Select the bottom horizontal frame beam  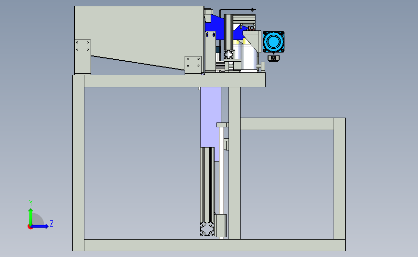pos(215,245)
